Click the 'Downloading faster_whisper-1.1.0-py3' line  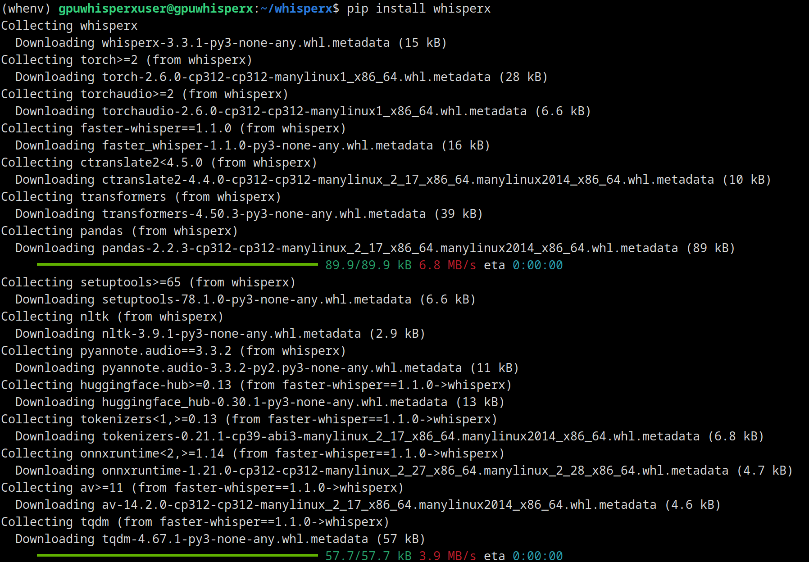click(253, 145)
